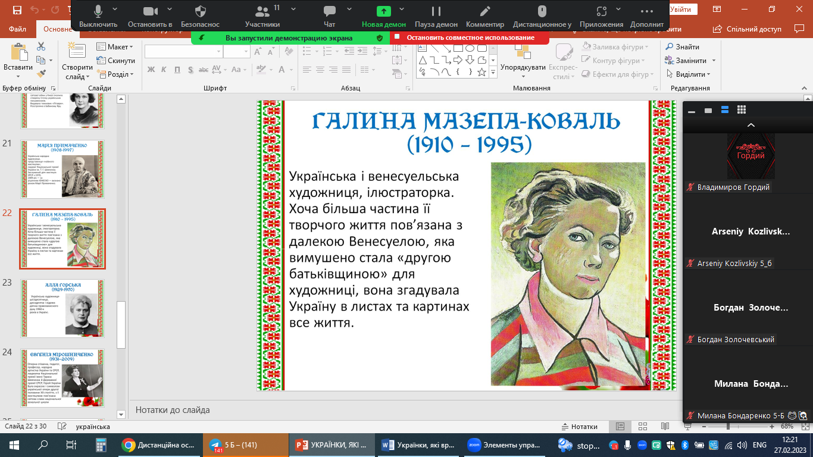The height and width of the screenshot is (457, 813).
Task: Collapse the ribbon with the chevron
Action: point(805,88)
